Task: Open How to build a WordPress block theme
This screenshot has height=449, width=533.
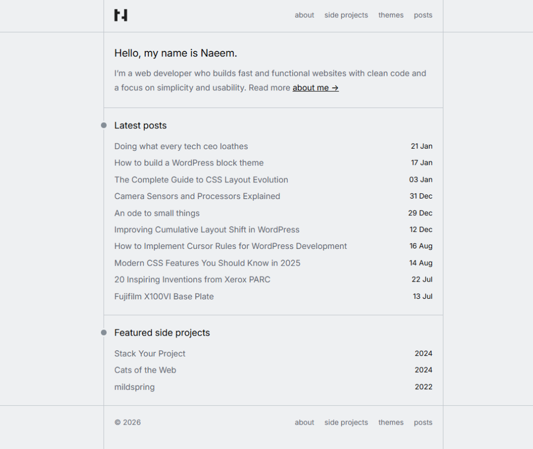Action: click(189, 163)
